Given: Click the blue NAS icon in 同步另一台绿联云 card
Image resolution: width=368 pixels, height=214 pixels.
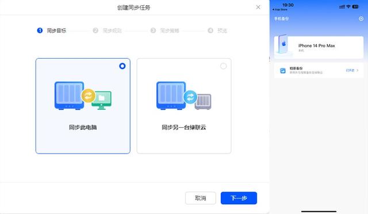Looking at the screenshot, I should pyautogui.click(x=171, y=95).
